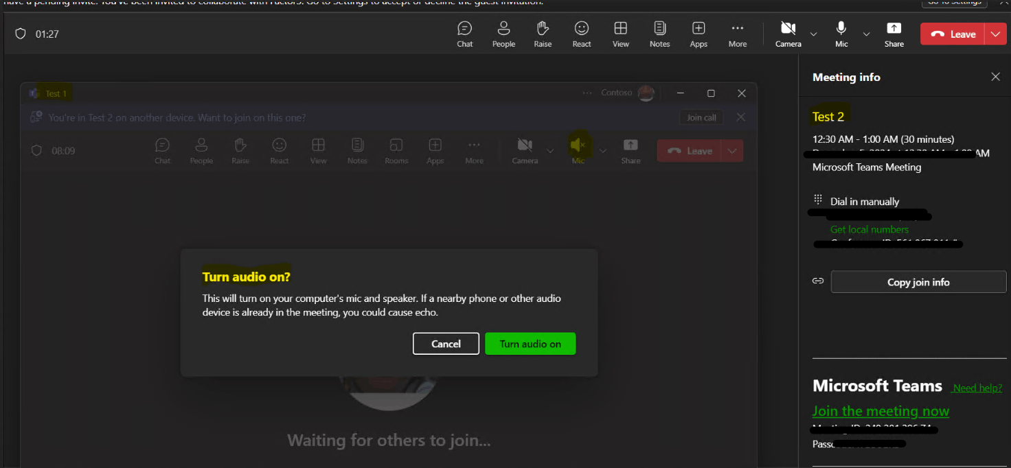1011x468 pixels.
Task: Click the dial pad icon near Dial in manually
Action: 817,200
